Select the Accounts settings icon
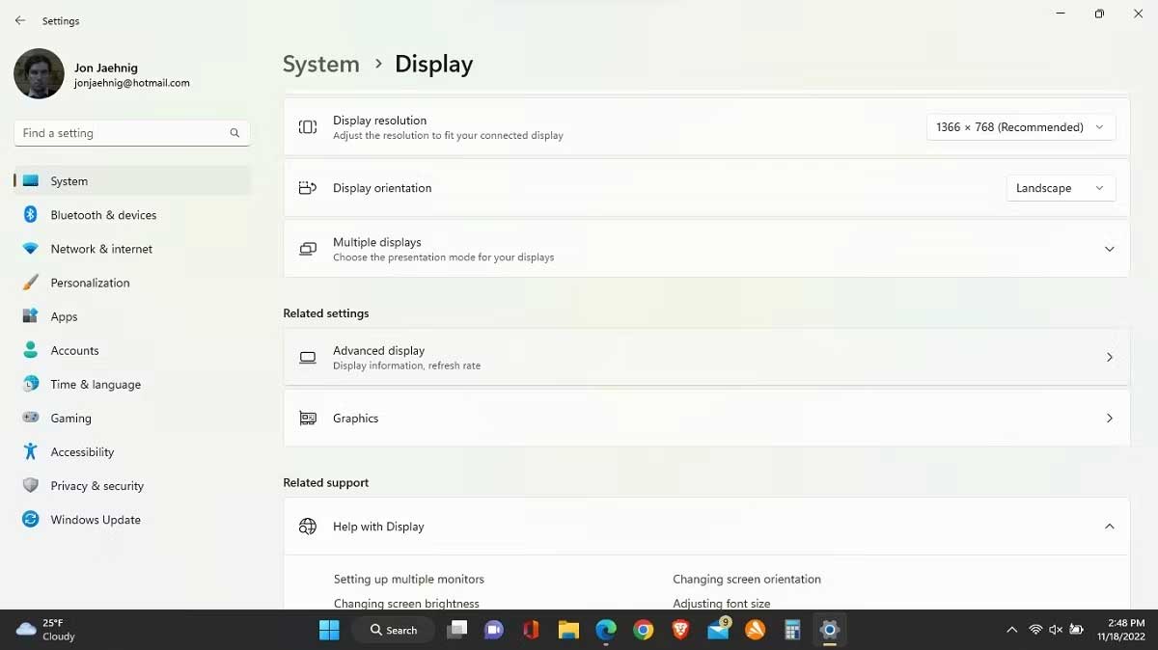Screen dimensions: 1158x650 (x=29, y=350)
